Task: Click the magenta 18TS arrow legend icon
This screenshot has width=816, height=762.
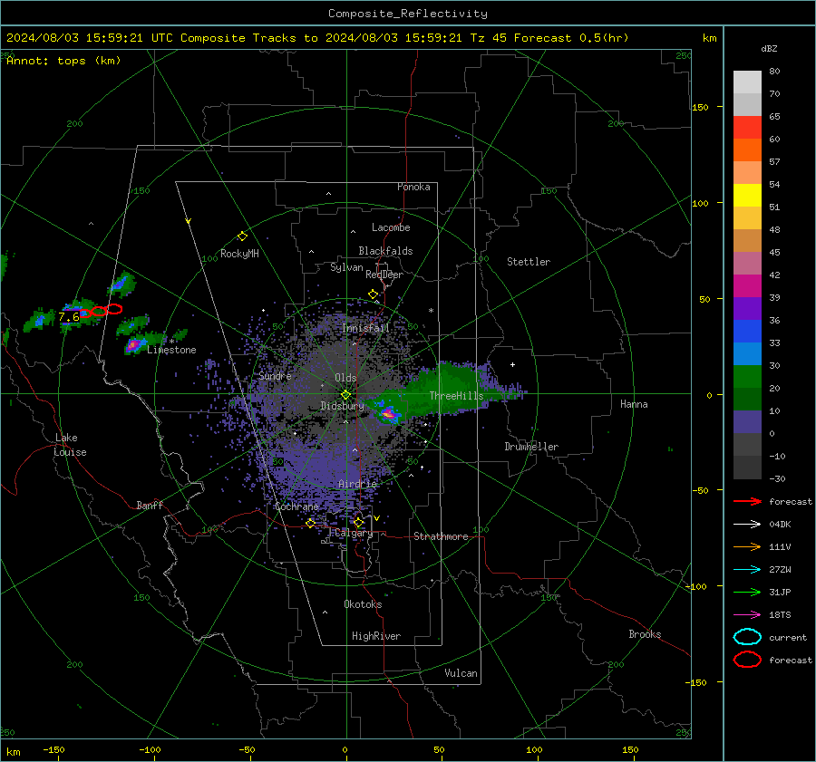Action: (747, 615)
